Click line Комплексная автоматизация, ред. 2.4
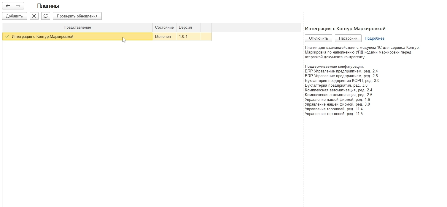Viewport: 447px width, 207px height. pos(338,90)
